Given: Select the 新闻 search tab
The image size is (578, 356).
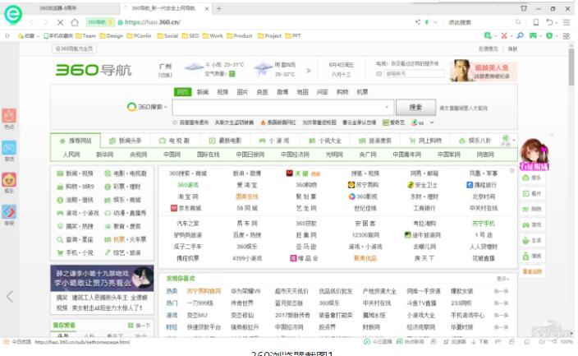Looking at the screenshot, I should (202, 92).
